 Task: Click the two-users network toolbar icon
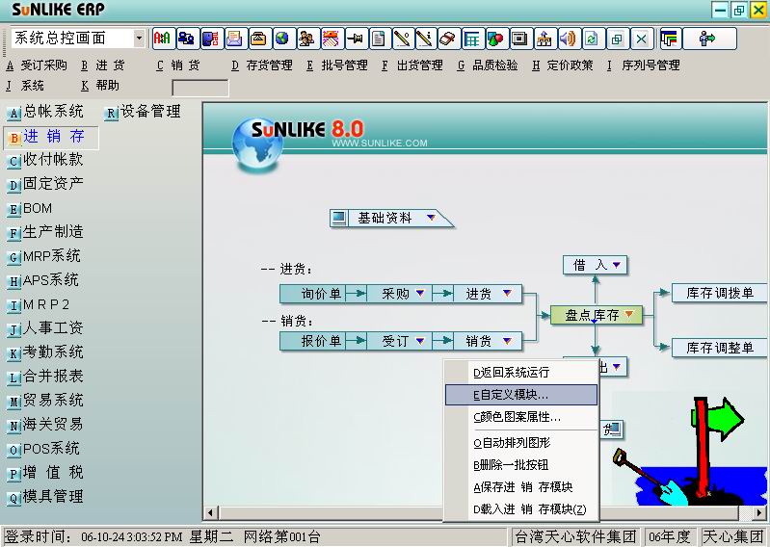pyautogui.click(x=187, y=39)
